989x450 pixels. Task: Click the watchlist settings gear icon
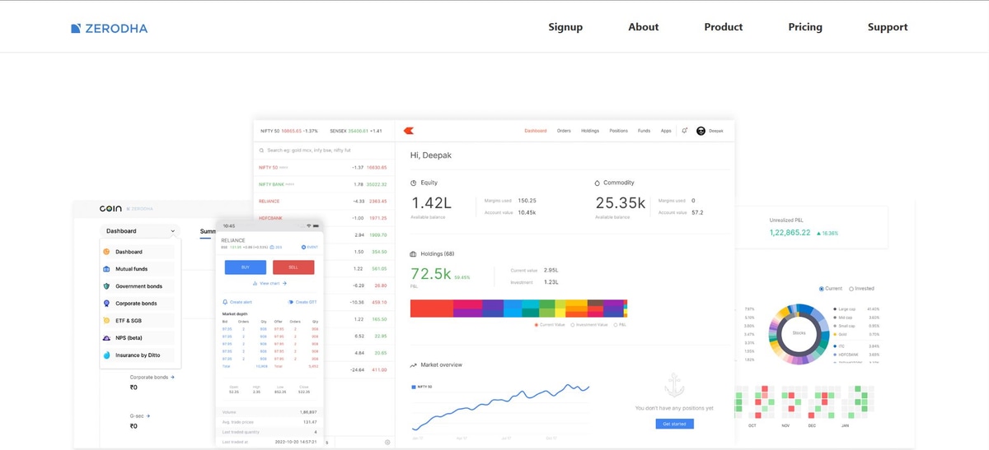(387, 443)
